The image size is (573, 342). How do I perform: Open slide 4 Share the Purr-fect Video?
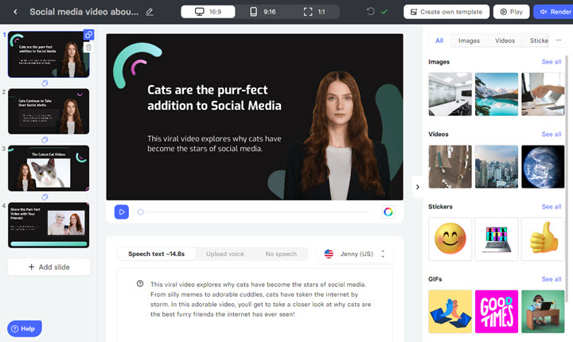click(x=49, y=225)
